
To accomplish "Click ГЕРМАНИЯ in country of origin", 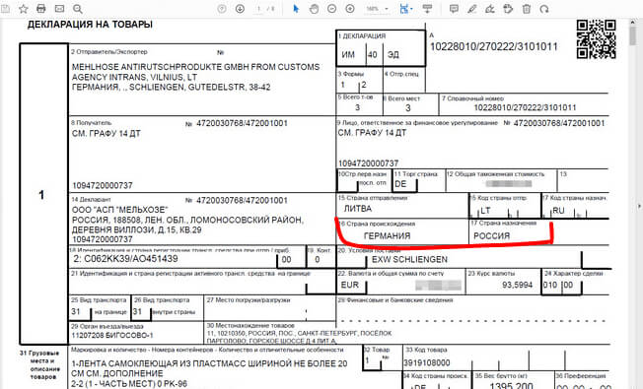I will 388,235.
